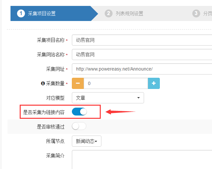Click the 采集数量 number field

click(x=116, y=83)
